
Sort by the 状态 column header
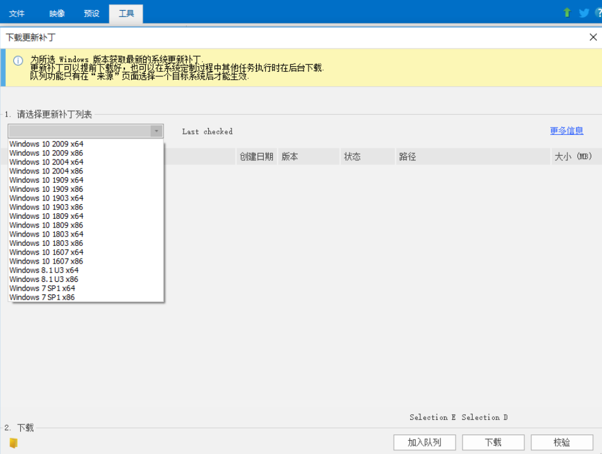coord(367,156)
